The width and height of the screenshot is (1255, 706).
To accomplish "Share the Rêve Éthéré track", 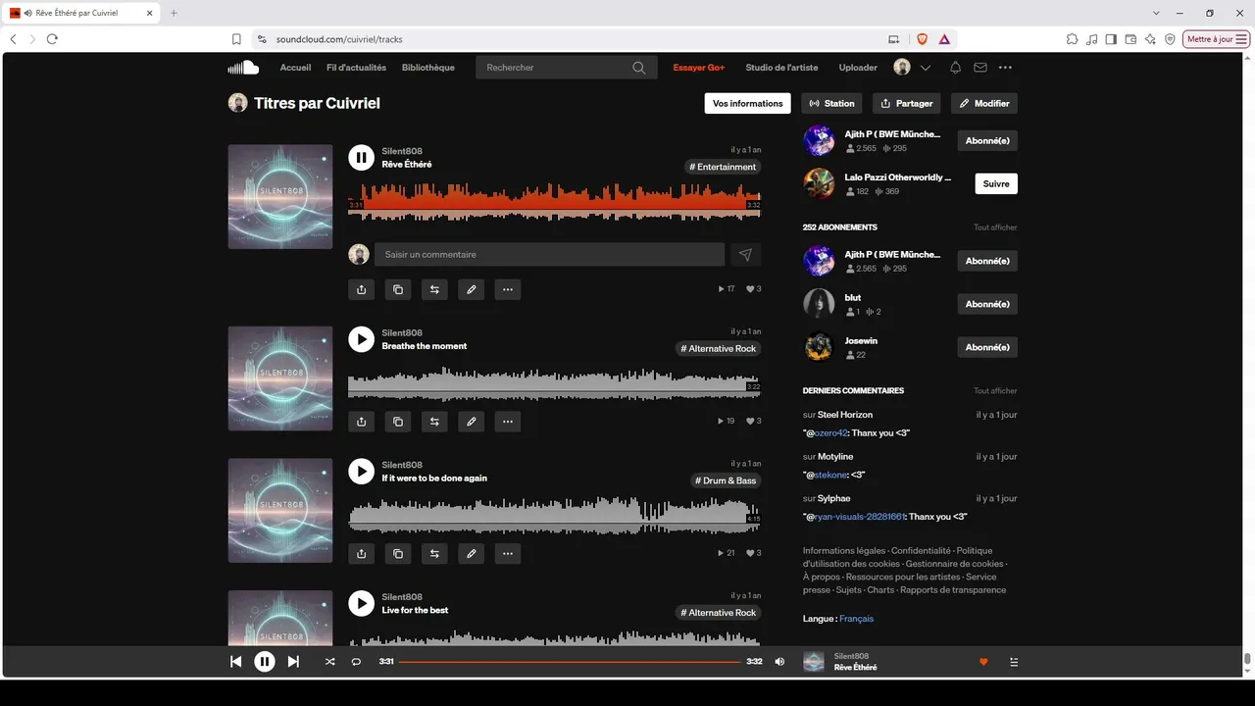I will pos(362,289).
